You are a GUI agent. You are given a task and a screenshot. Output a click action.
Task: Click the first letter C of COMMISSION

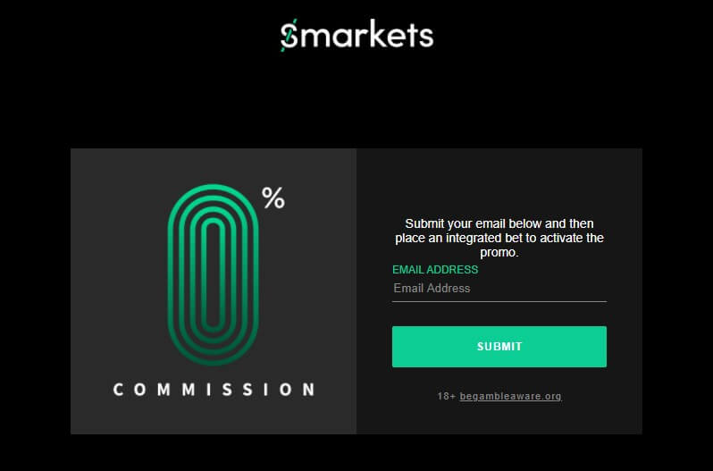pyautogui.click(x=118, y=390)
